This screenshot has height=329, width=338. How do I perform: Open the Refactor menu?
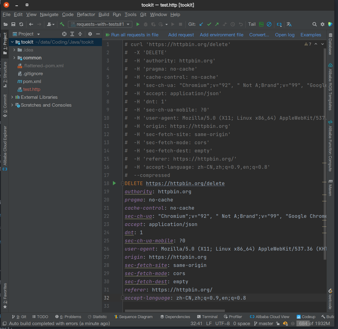86,15
